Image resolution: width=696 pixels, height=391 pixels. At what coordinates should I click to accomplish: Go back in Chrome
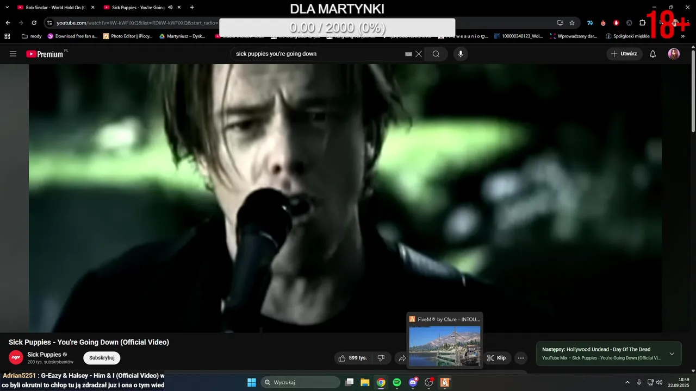click(x=8, y=23)
